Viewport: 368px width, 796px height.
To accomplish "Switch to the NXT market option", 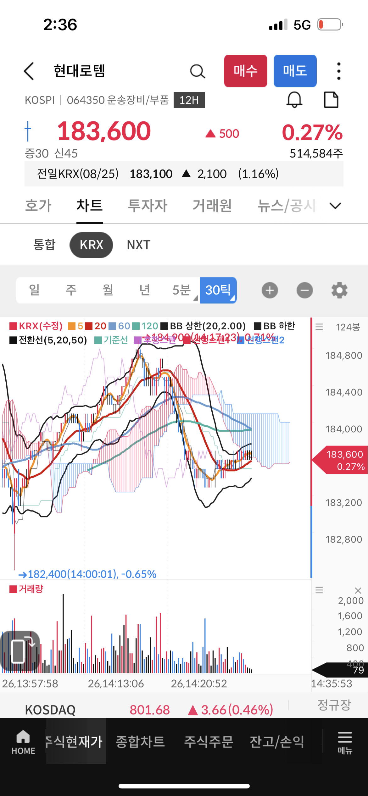I will (138, 245).
